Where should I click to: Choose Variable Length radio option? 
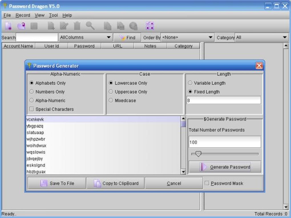click(x=190, y=83)
